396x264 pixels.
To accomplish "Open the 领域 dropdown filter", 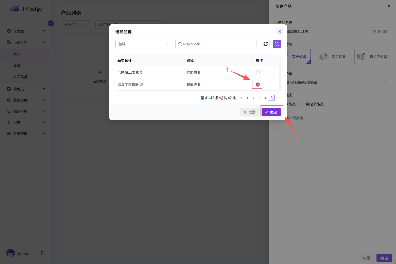I will (143, 44).
